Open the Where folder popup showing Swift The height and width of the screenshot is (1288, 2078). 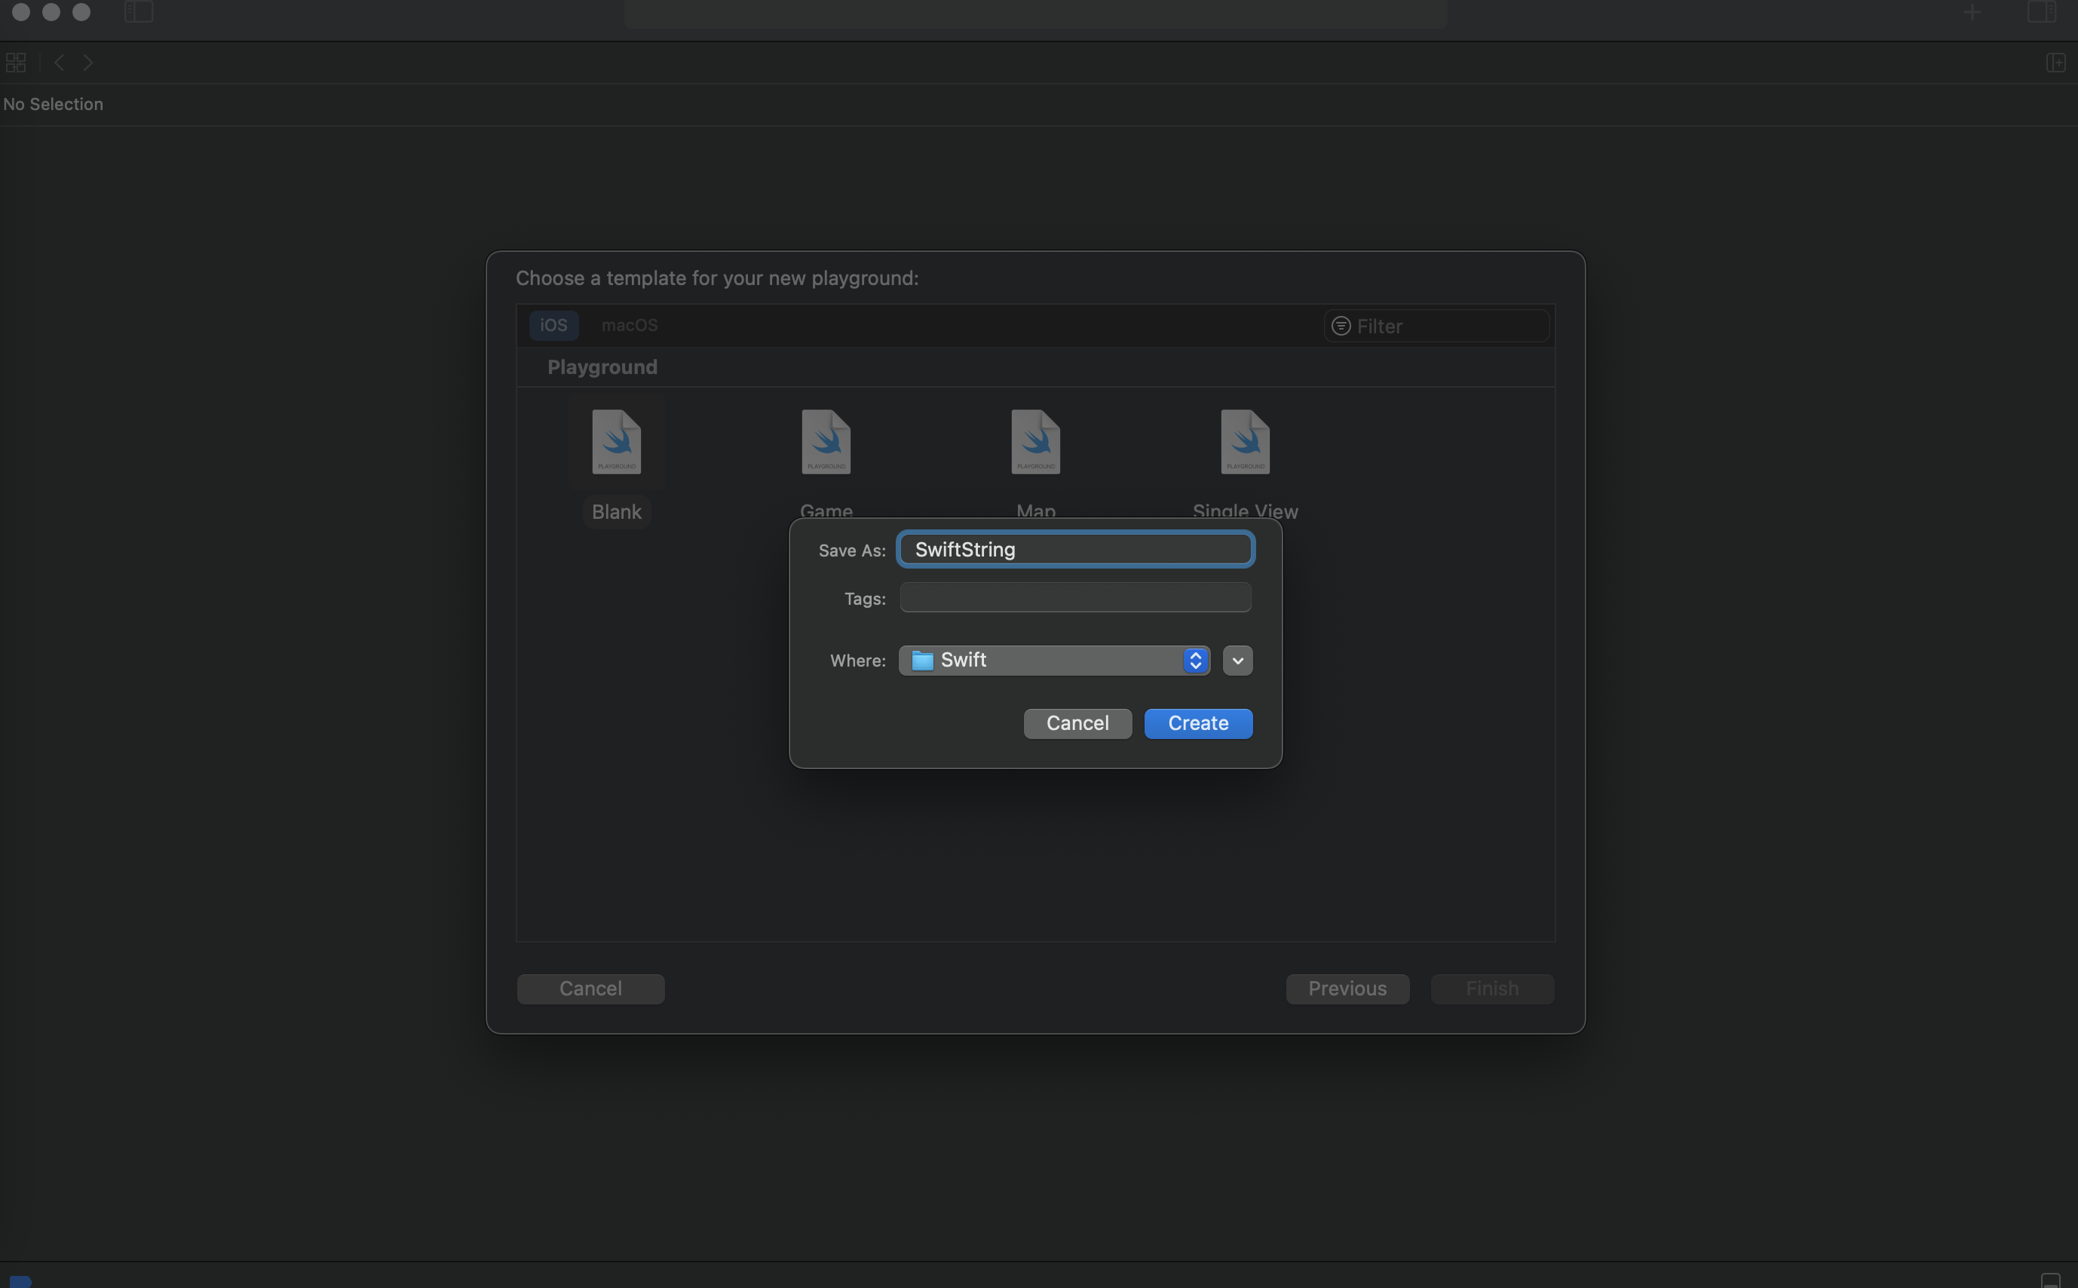[1044, 661]
